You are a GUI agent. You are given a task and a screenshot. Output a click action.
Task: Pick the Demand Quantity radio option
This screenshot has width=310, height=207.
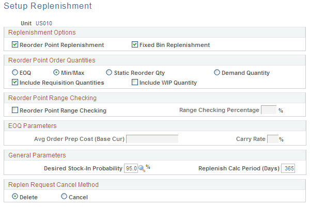click(x=217, y=73)
